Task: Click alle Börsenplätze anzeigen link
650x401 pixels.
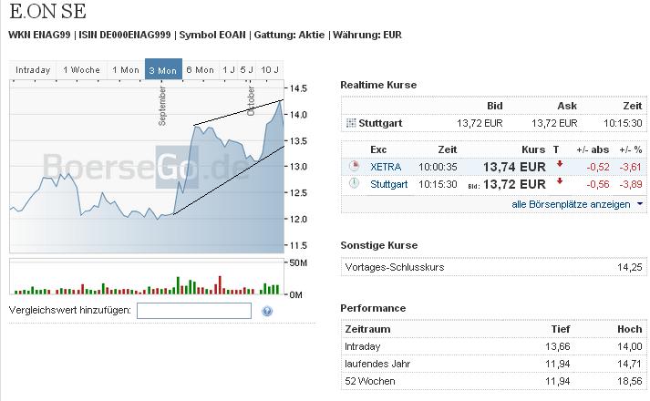Action: [x=571, y=204]
